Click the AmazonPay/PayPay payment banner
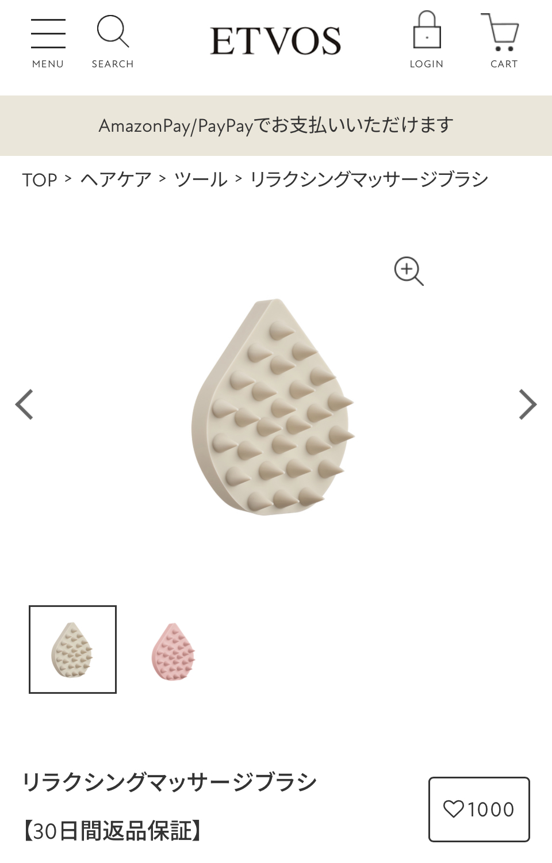The image size is (552, 863). tap(276, 125)
